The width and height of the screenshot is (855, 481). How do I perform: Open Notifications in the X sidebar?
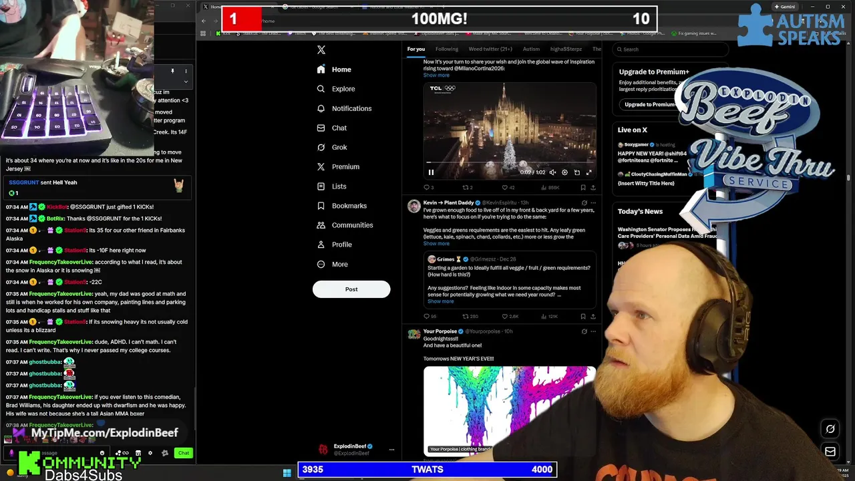coord(344,108)
